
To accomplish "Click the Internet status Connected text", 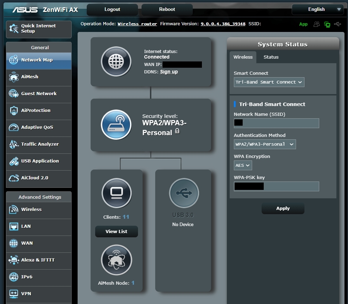I will (157, 57).
